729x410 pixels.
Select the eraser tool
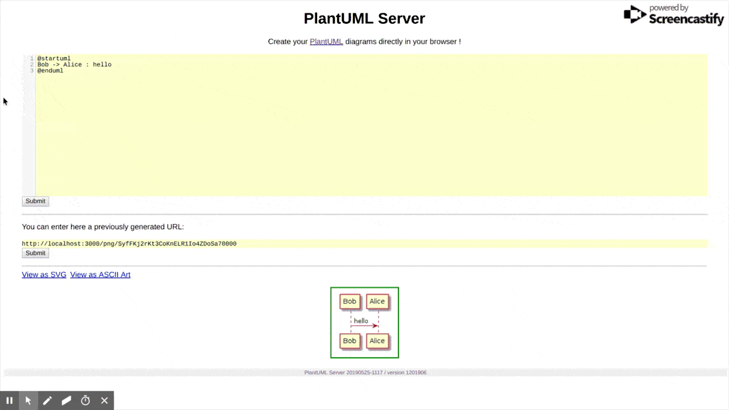(66, 400)
